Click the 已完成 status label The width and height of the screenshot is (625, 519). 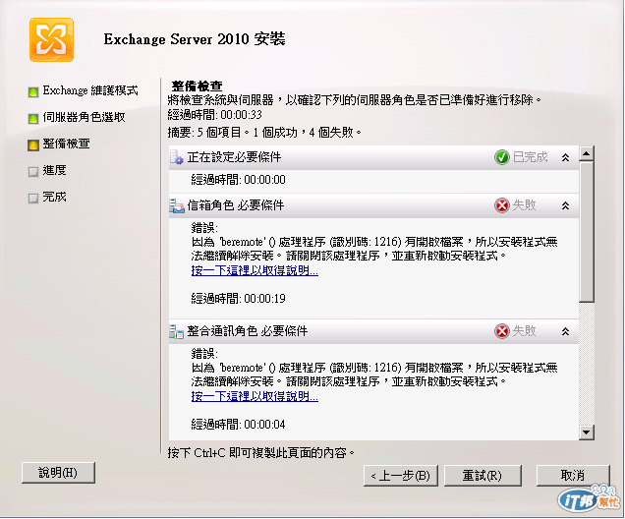[x=530, y=157]
